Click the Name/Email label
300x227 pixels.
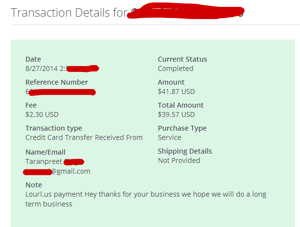click(x=45, y=152)
